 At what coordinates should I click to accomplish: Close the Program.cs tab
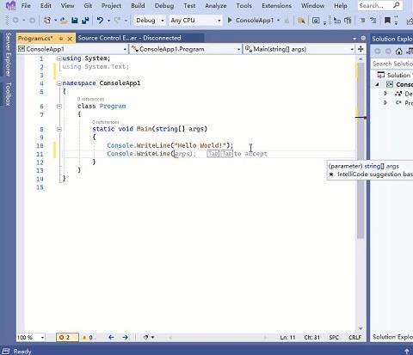70,39
